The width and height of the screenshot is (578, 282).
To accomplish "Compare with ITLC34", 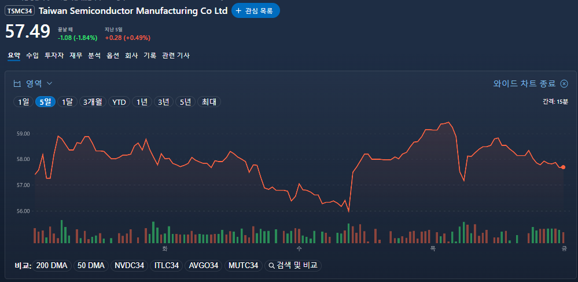I will (x=167, y=265).
